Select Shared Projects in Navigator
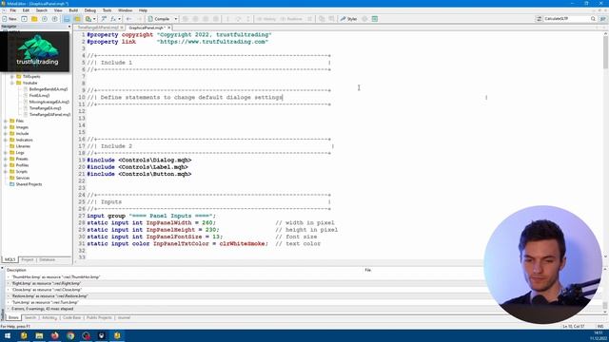The height and width of the screenshot is (342, 609). pyautogui.click(x=29, y=184)
